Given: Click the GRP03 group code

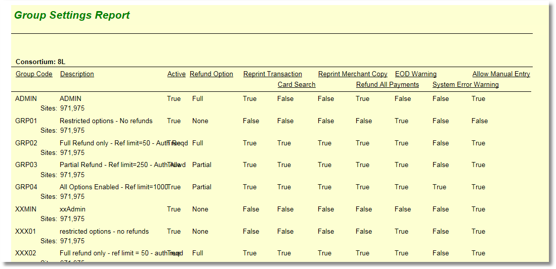Looking at the screenshot, I should (26, 165).
